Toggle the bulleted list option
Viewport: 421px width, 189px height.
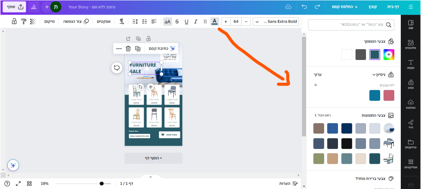pos(145,22)
